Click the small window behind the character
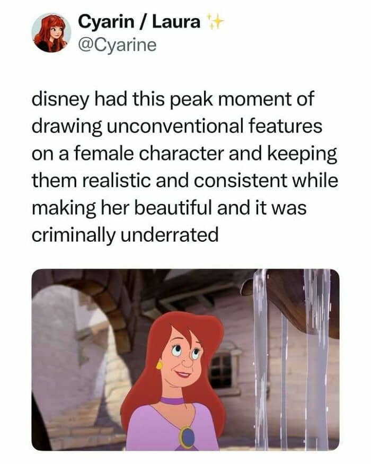371x464 pixels. (222, 370)
